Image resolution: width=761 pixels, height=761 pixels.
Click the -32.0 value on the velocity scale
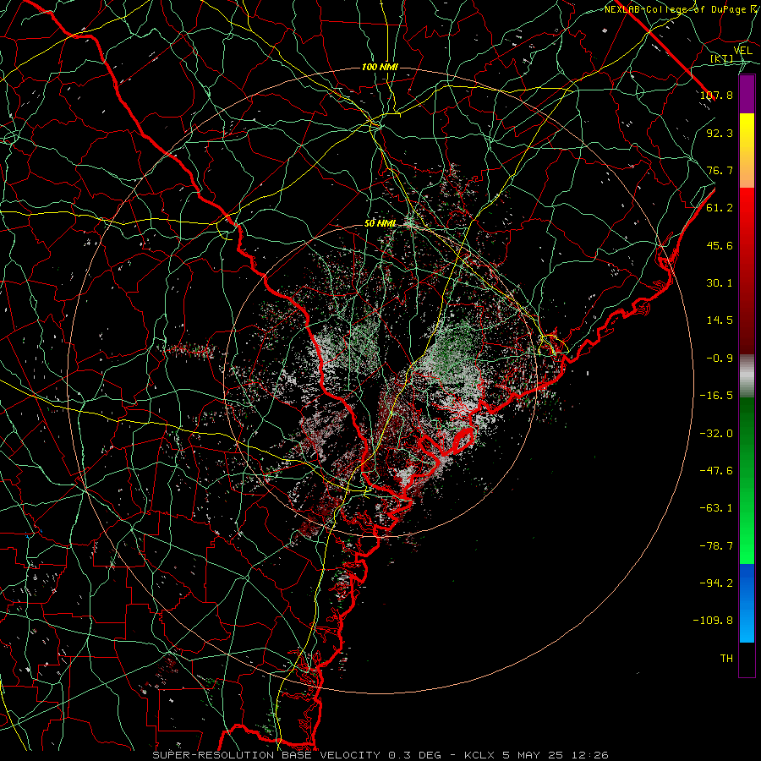pos(716,434)
